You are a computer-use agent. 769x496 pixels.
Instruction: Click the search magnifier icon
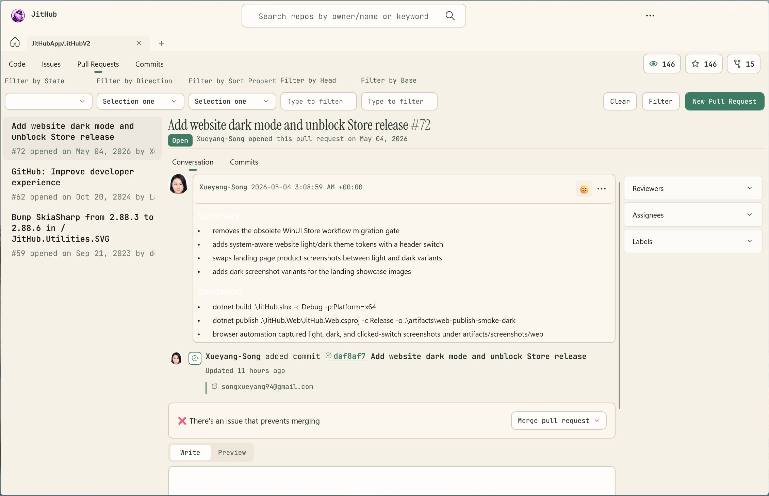click(x=450, y=16)
